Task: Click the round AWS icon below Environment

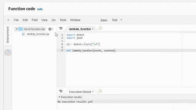Action: pos(8,53)
